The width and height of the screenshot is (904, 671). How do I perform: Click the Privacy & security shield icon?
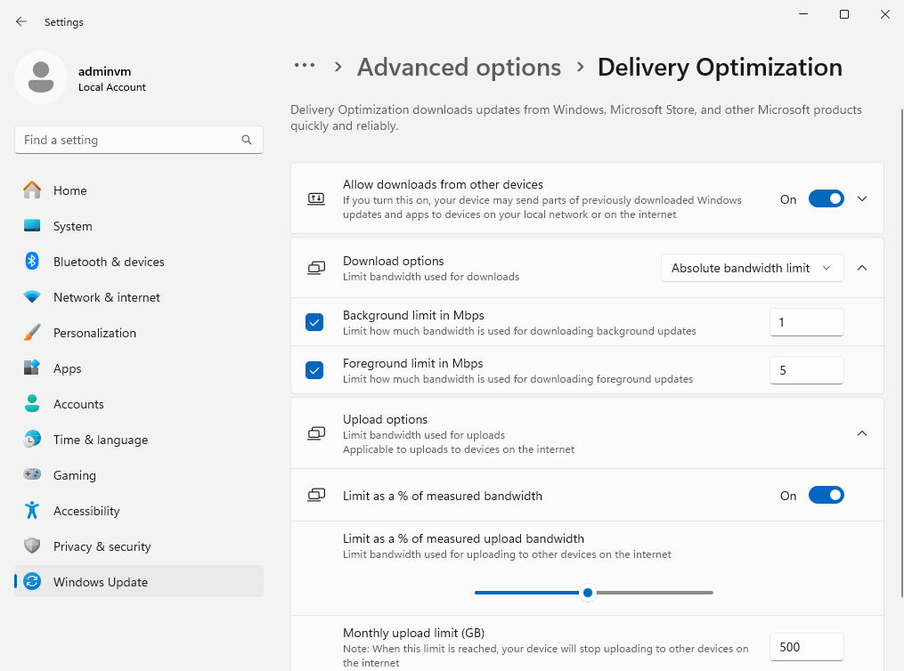tap(32, 546)
